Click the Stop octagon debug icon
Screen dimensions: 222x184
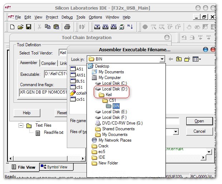[145, 27]
